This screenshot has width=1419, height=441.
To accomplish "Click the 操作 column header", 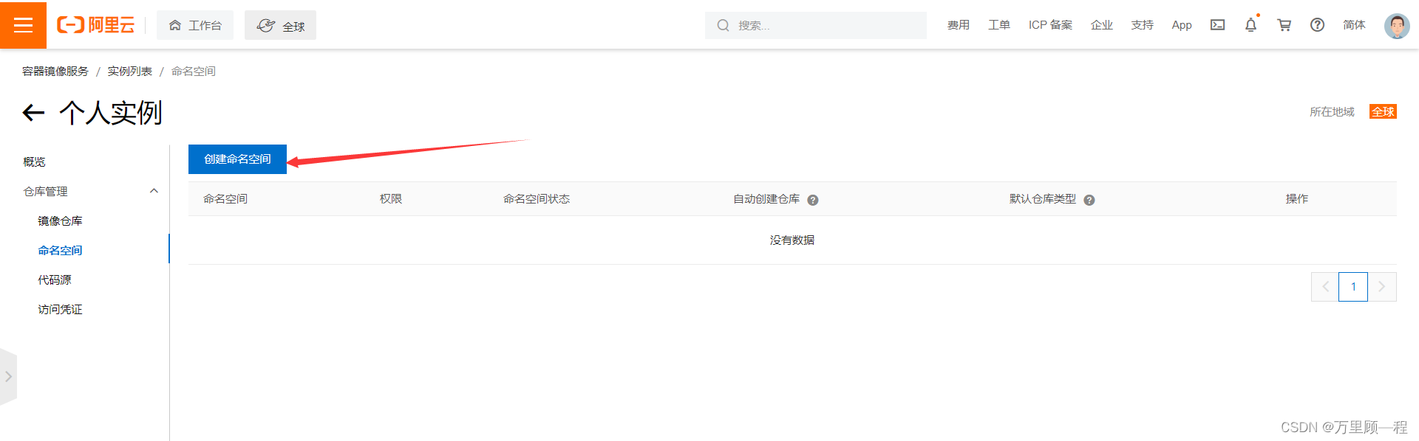I will tap(1297, 199).
